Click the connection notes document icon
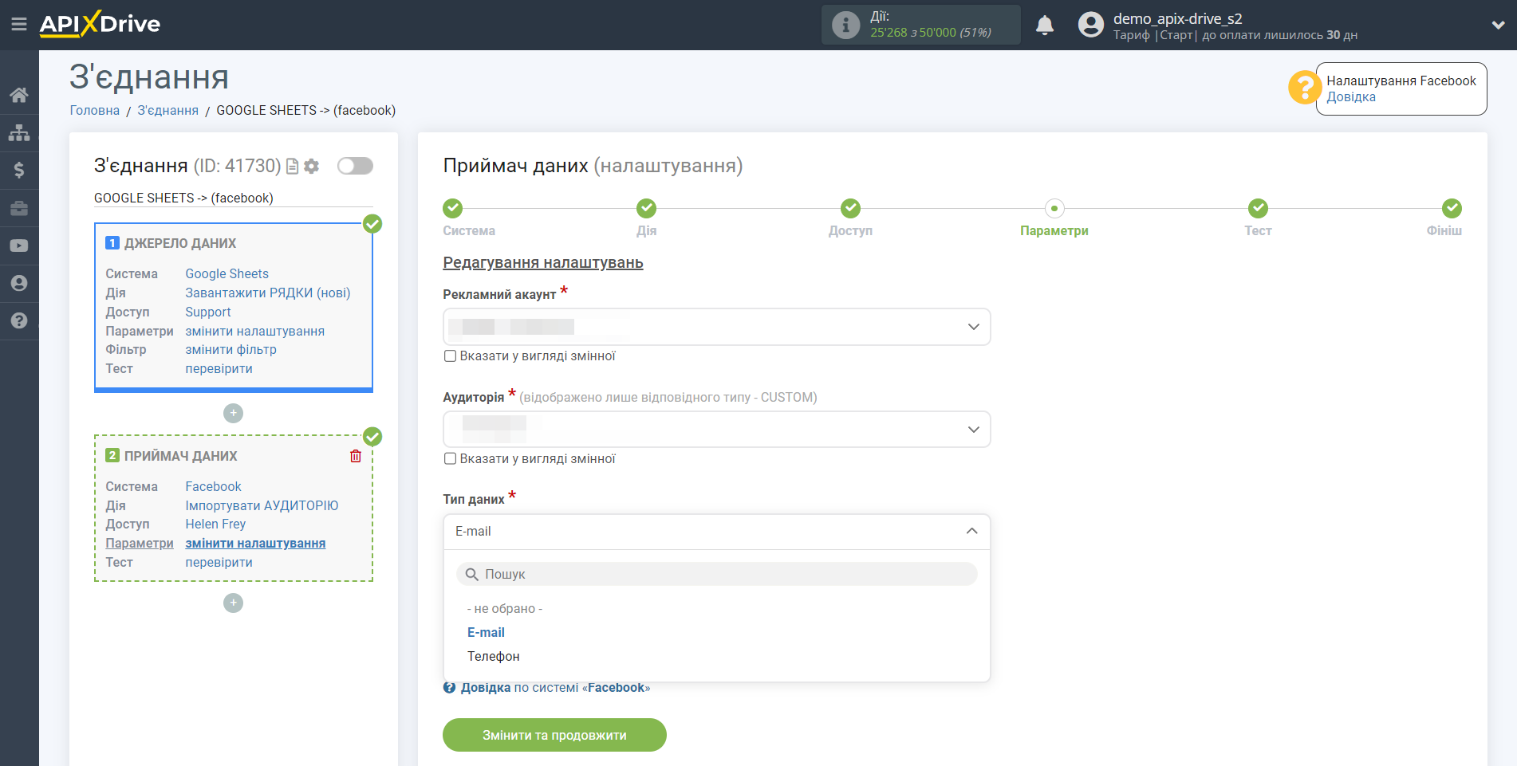1517x766 pixels. (x=293, y=166)
